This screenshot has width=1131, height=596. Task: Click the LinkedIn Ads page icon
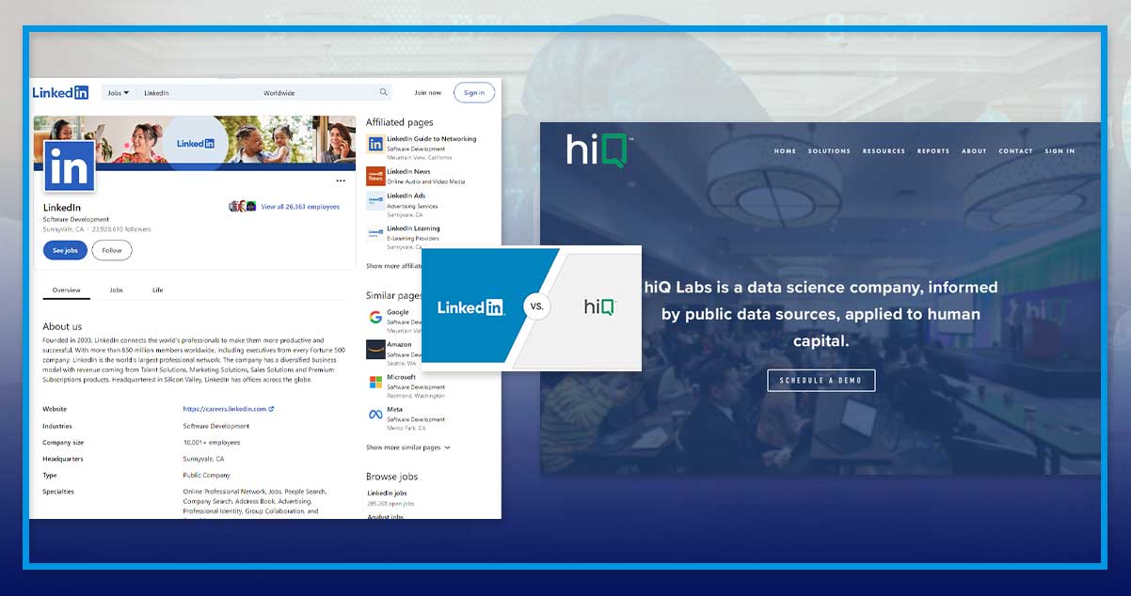(x=374, y=201)
